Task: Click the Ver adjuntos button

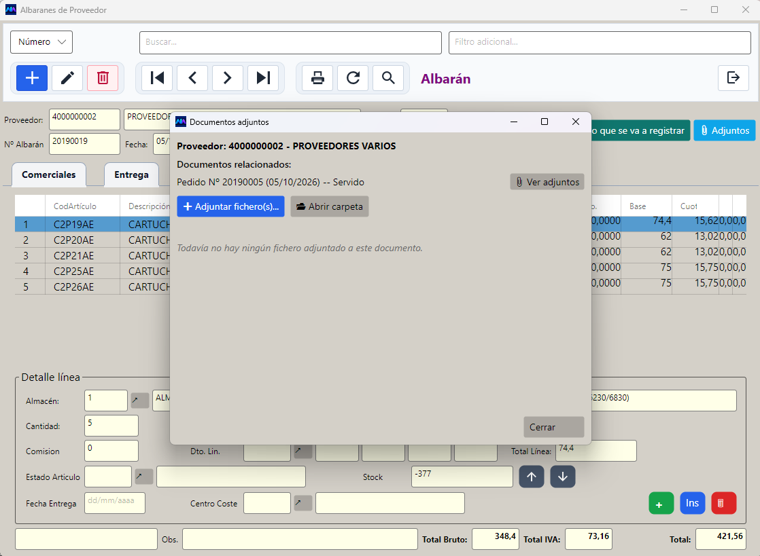Action: coord(547,182)
